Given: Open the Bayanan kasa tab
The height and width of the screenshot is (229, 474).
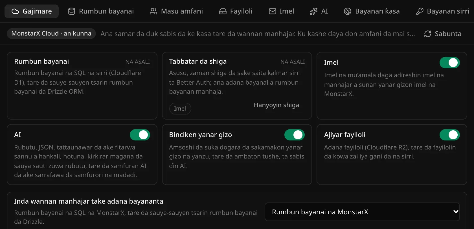Looking at the screenshot, I should 372,11.
